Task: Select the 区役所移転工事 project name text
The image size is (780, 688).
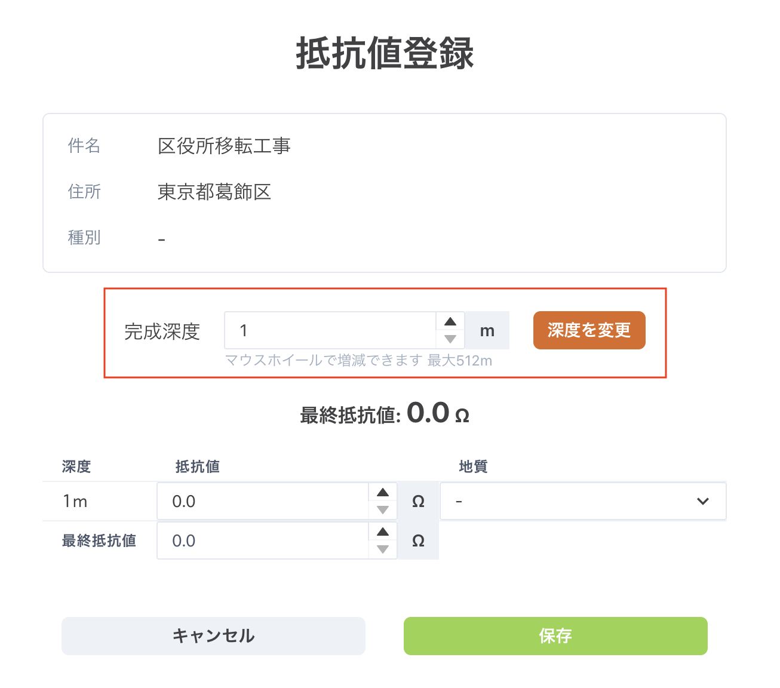Action: click(224, 146)
